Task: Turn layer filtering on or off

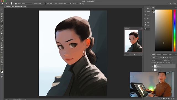Action: (x=172, y=57)
